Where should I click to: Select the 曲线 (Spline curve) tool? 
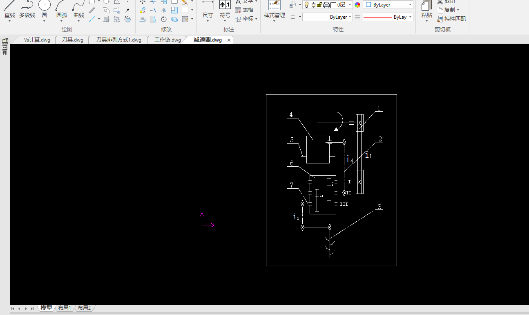(x=79, y=10)
